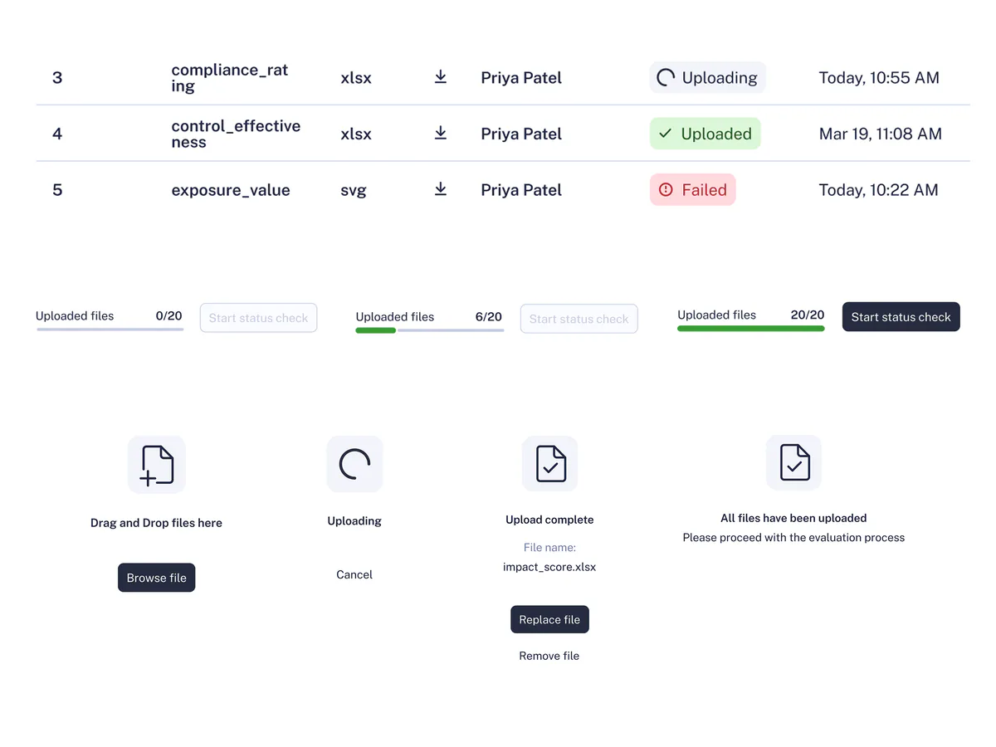Click Priya Patel in the control_effectiveness row
Viewport: 996px width, 747px height.
521,134
